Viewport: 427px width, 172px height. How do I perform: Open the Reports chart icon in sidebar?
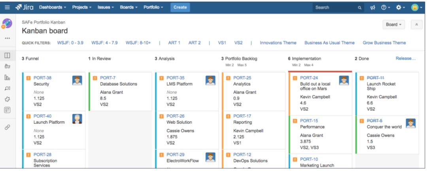pos(7,77)
